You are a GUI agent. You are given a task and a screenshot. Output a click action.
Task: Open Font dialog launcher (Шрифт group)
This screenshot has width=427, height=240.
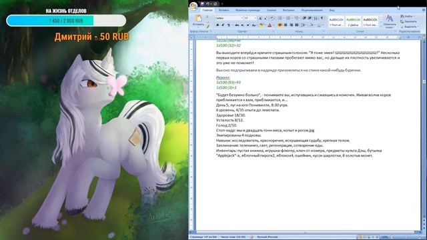click(273, 31)
